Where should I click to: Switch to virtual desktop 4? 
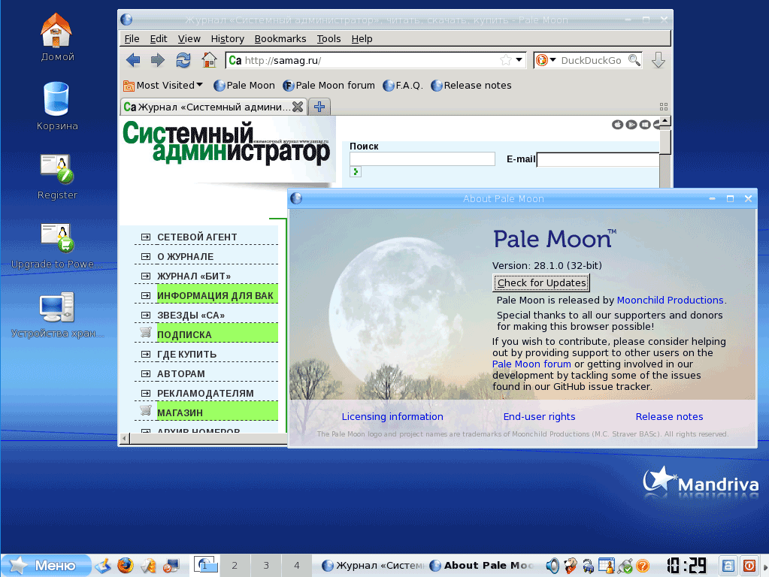point(297,565)
